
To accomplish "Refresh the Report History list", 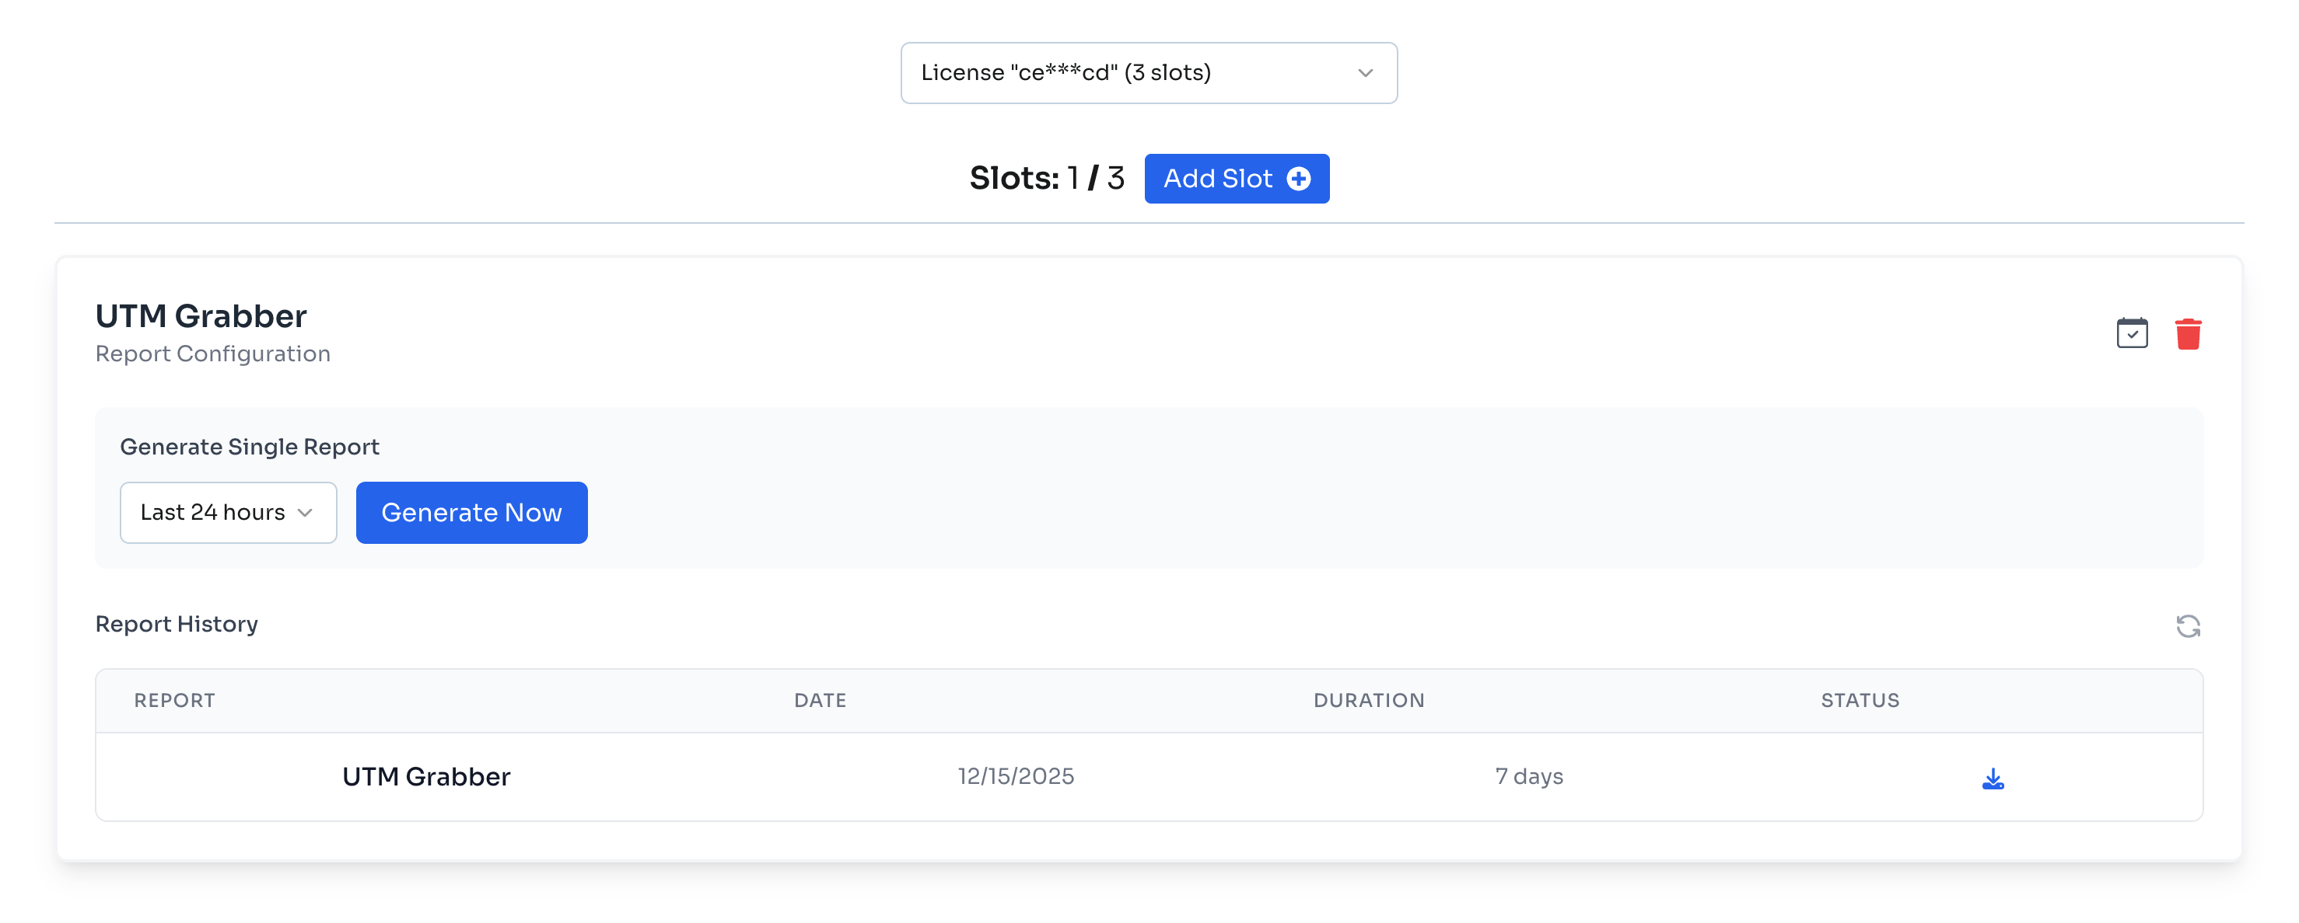I will (x=2188, y=626).
